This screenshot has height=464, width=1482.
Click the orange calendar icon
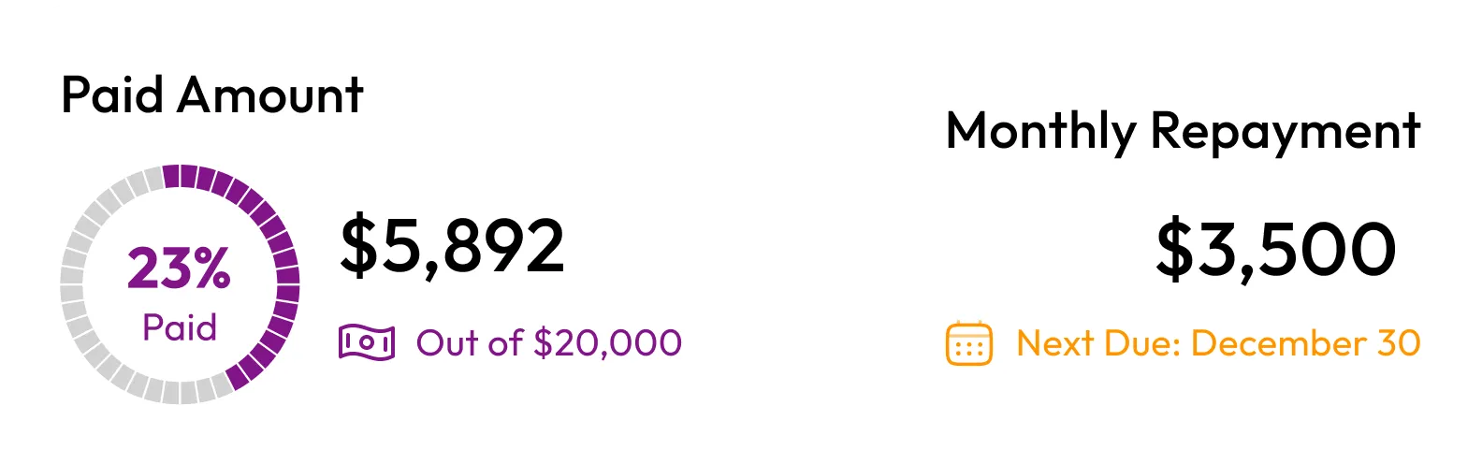pyautogui.click(x=968, y=343)
